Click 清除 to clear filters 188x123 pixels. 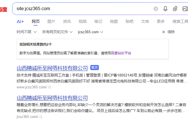(169, 32)
